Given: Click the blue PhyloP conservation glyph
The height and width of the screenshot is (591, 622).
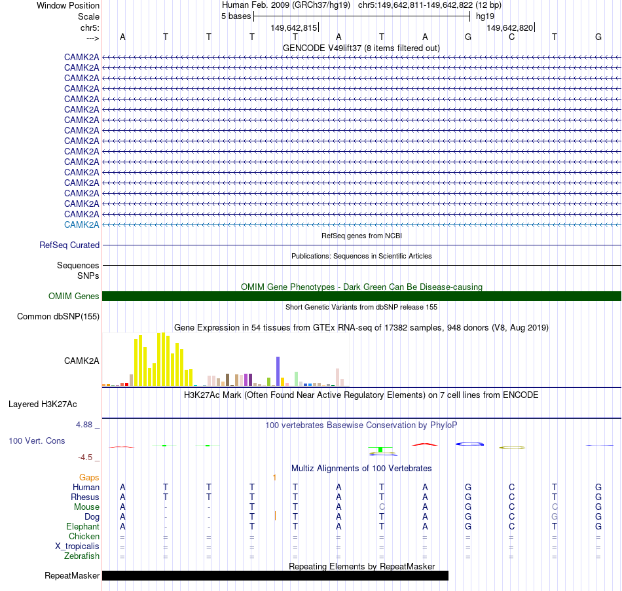Looking at the screenshot, I should tap(469, 444).
